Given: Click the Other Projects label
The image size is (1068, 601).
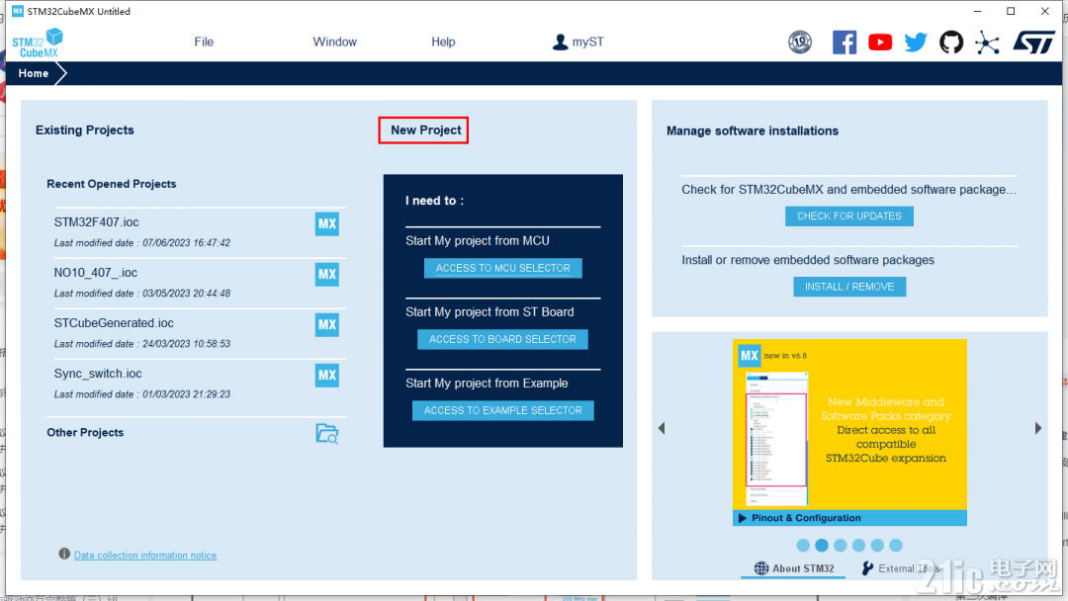Looking at the screenshot, I should tap(85, 432).
